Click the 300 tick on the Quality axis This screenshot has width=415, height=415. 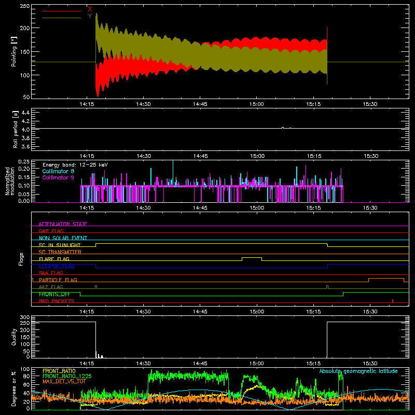click(25, 317)
